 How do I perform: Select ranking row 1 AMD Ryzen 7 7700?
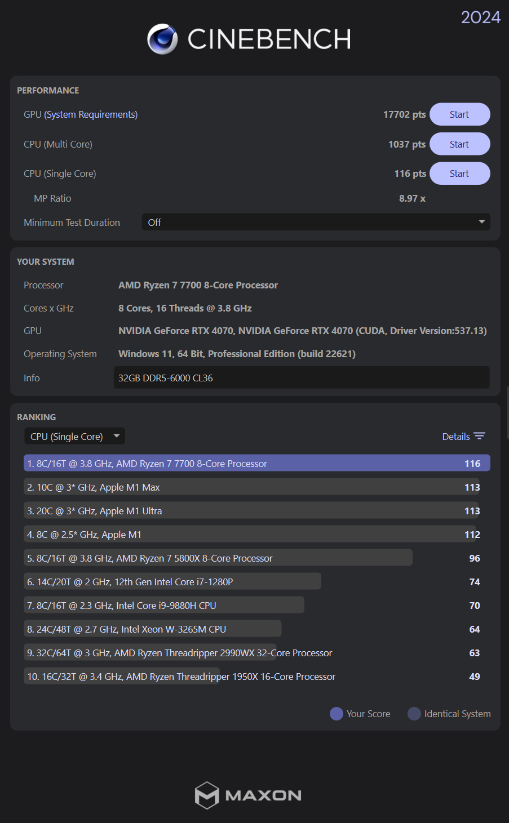pyautogui.click(x=257, y=464)
